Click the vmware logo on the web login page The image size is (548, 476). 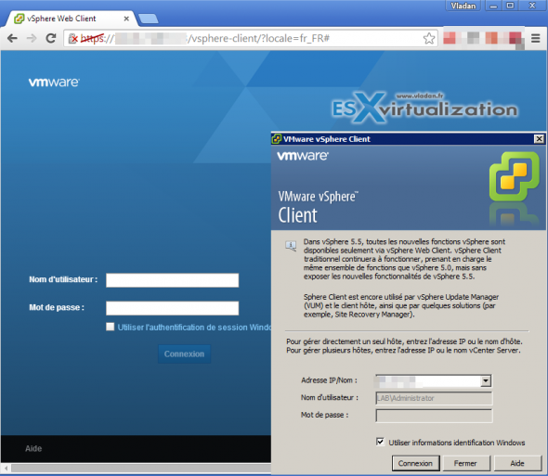click(54, 83)
